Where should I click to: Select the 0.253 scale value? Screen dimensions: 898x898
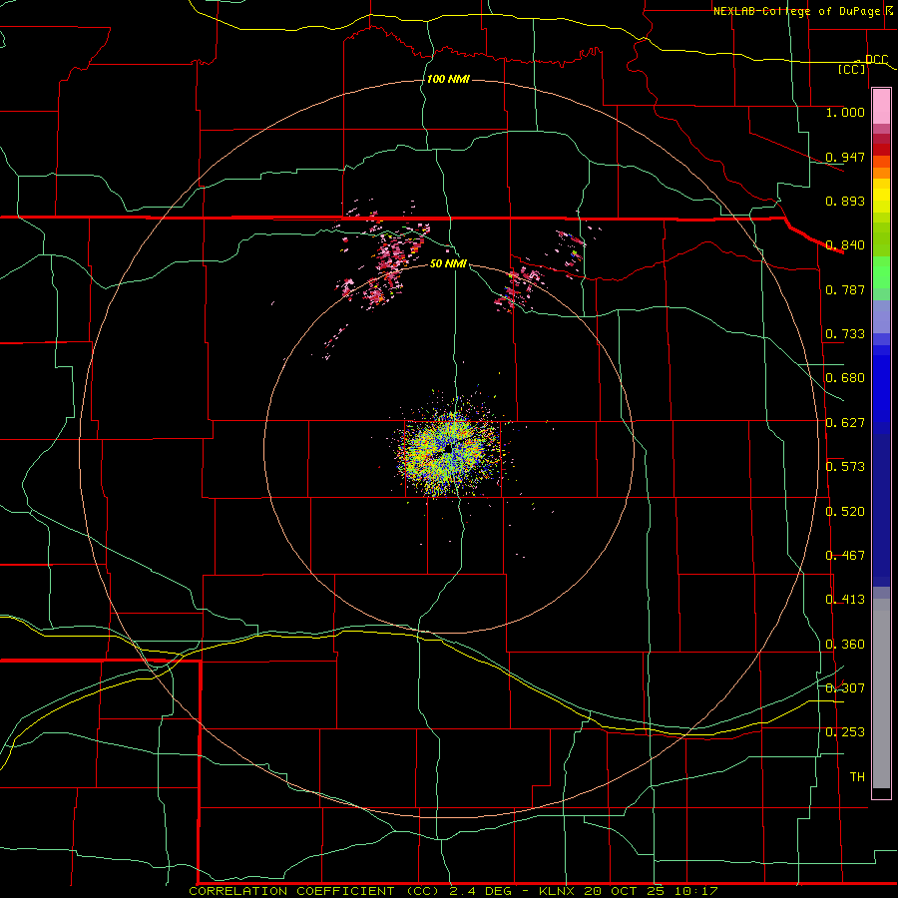coord(845,732)
